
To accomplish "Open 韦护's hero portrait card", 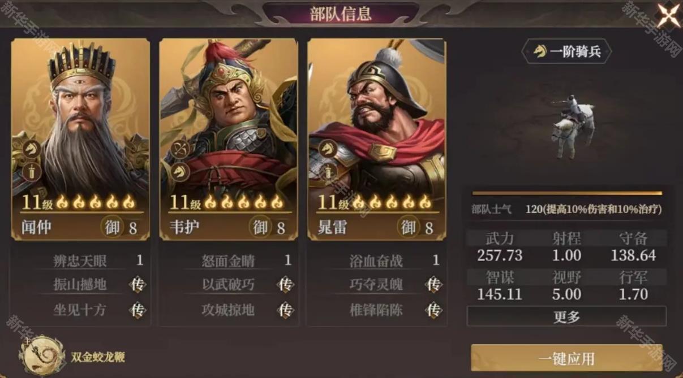I will [229, 140].
